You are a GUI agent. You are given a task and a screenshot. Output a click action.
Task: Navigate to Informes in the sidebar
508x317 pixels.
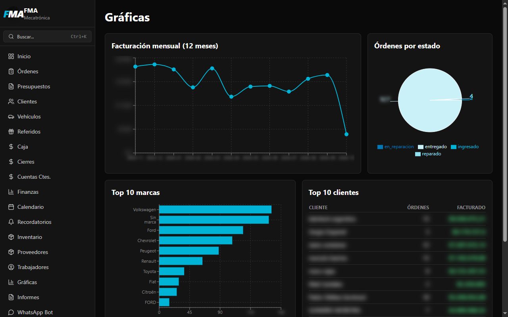point(48,297)
